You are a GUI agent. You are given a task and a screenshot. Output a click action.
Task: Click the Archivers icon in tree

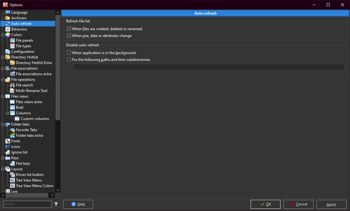pos(8,18)
